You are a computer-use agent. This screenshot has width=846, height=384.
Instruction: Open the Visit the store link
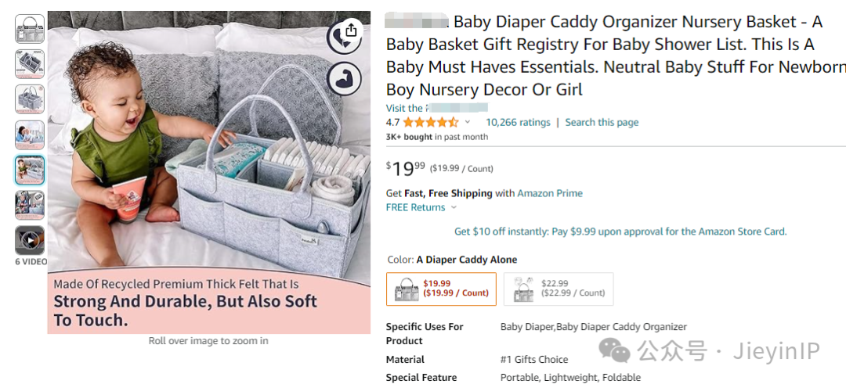tap(437, 108)
